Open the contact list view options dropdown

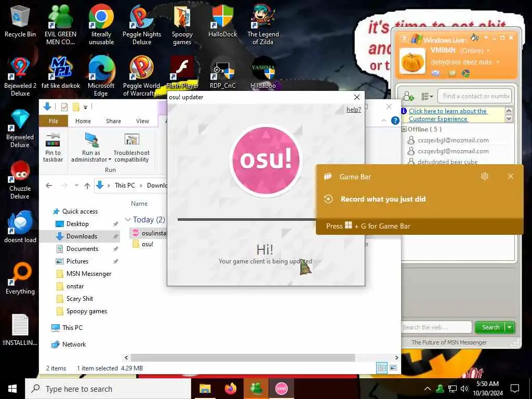tap(427, 97)
